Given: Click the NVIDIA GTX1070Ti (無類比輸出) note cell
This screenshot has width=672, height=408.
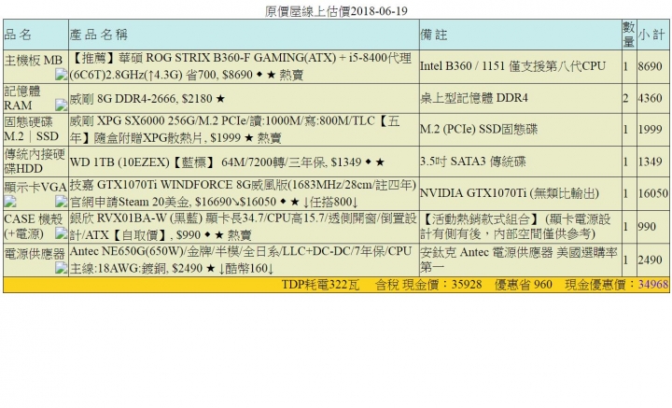Looking at the screenshot, I should [520, 193].
